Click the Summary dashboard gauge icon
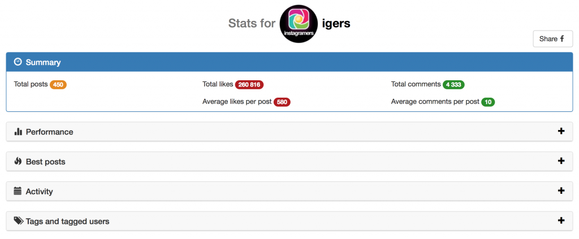 point(18,62)
